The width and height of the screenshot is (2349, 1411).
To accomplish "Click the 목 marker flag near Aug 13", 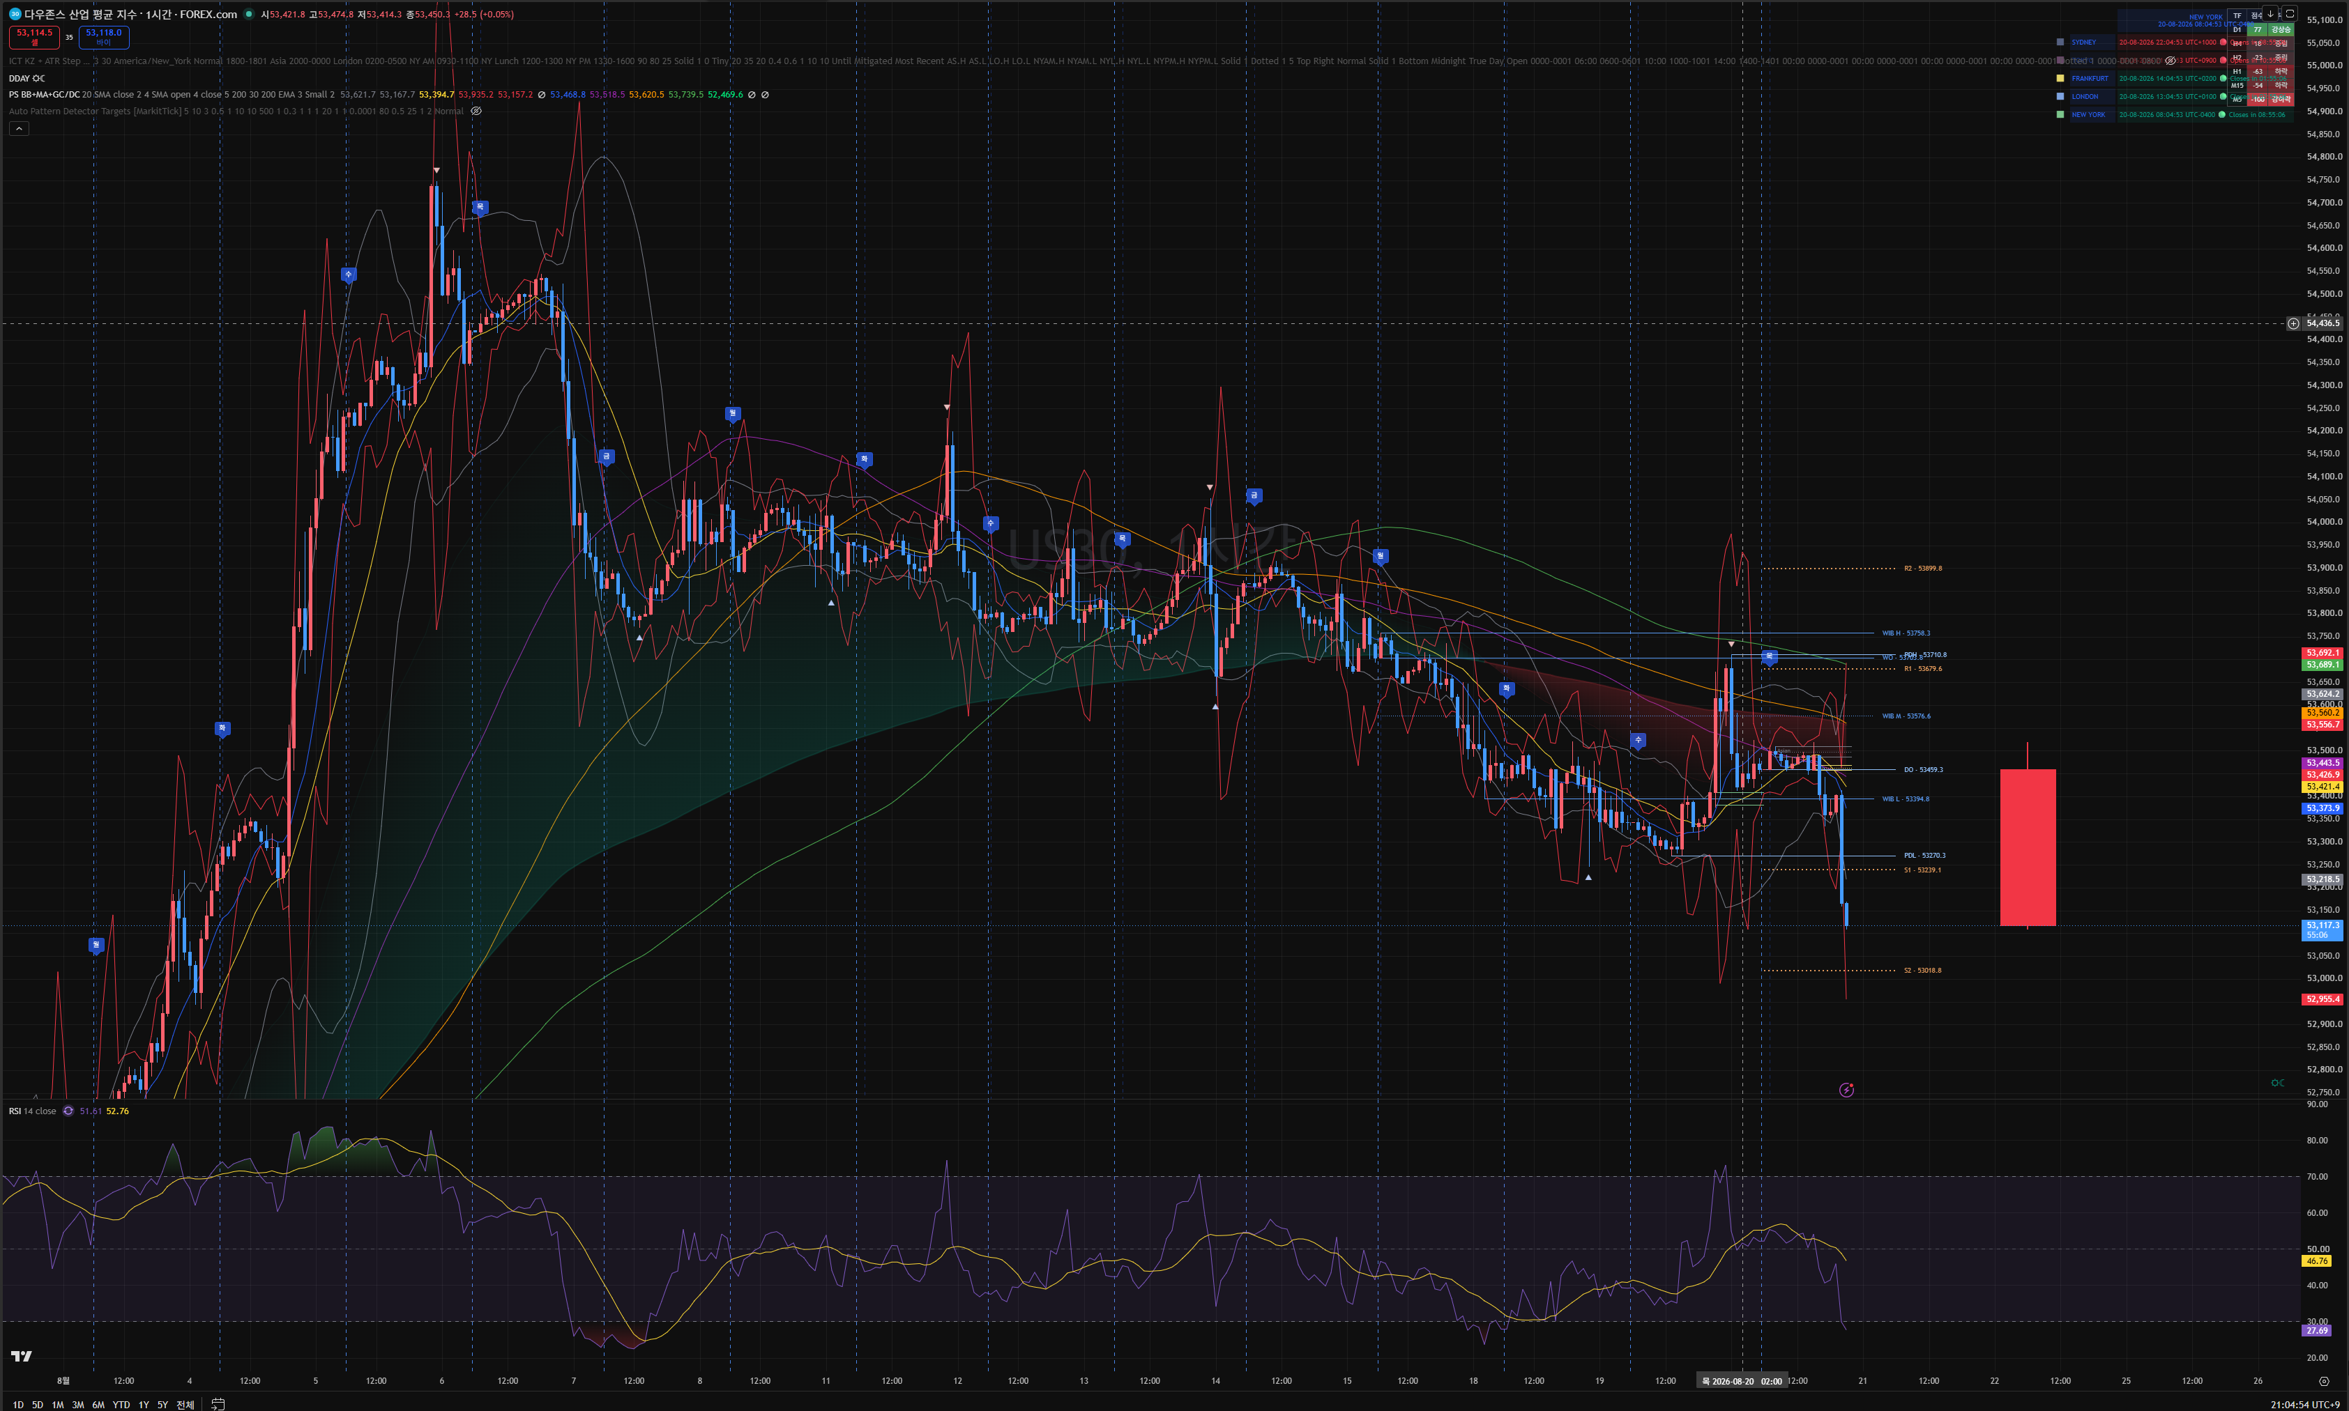I will 1122,539.
